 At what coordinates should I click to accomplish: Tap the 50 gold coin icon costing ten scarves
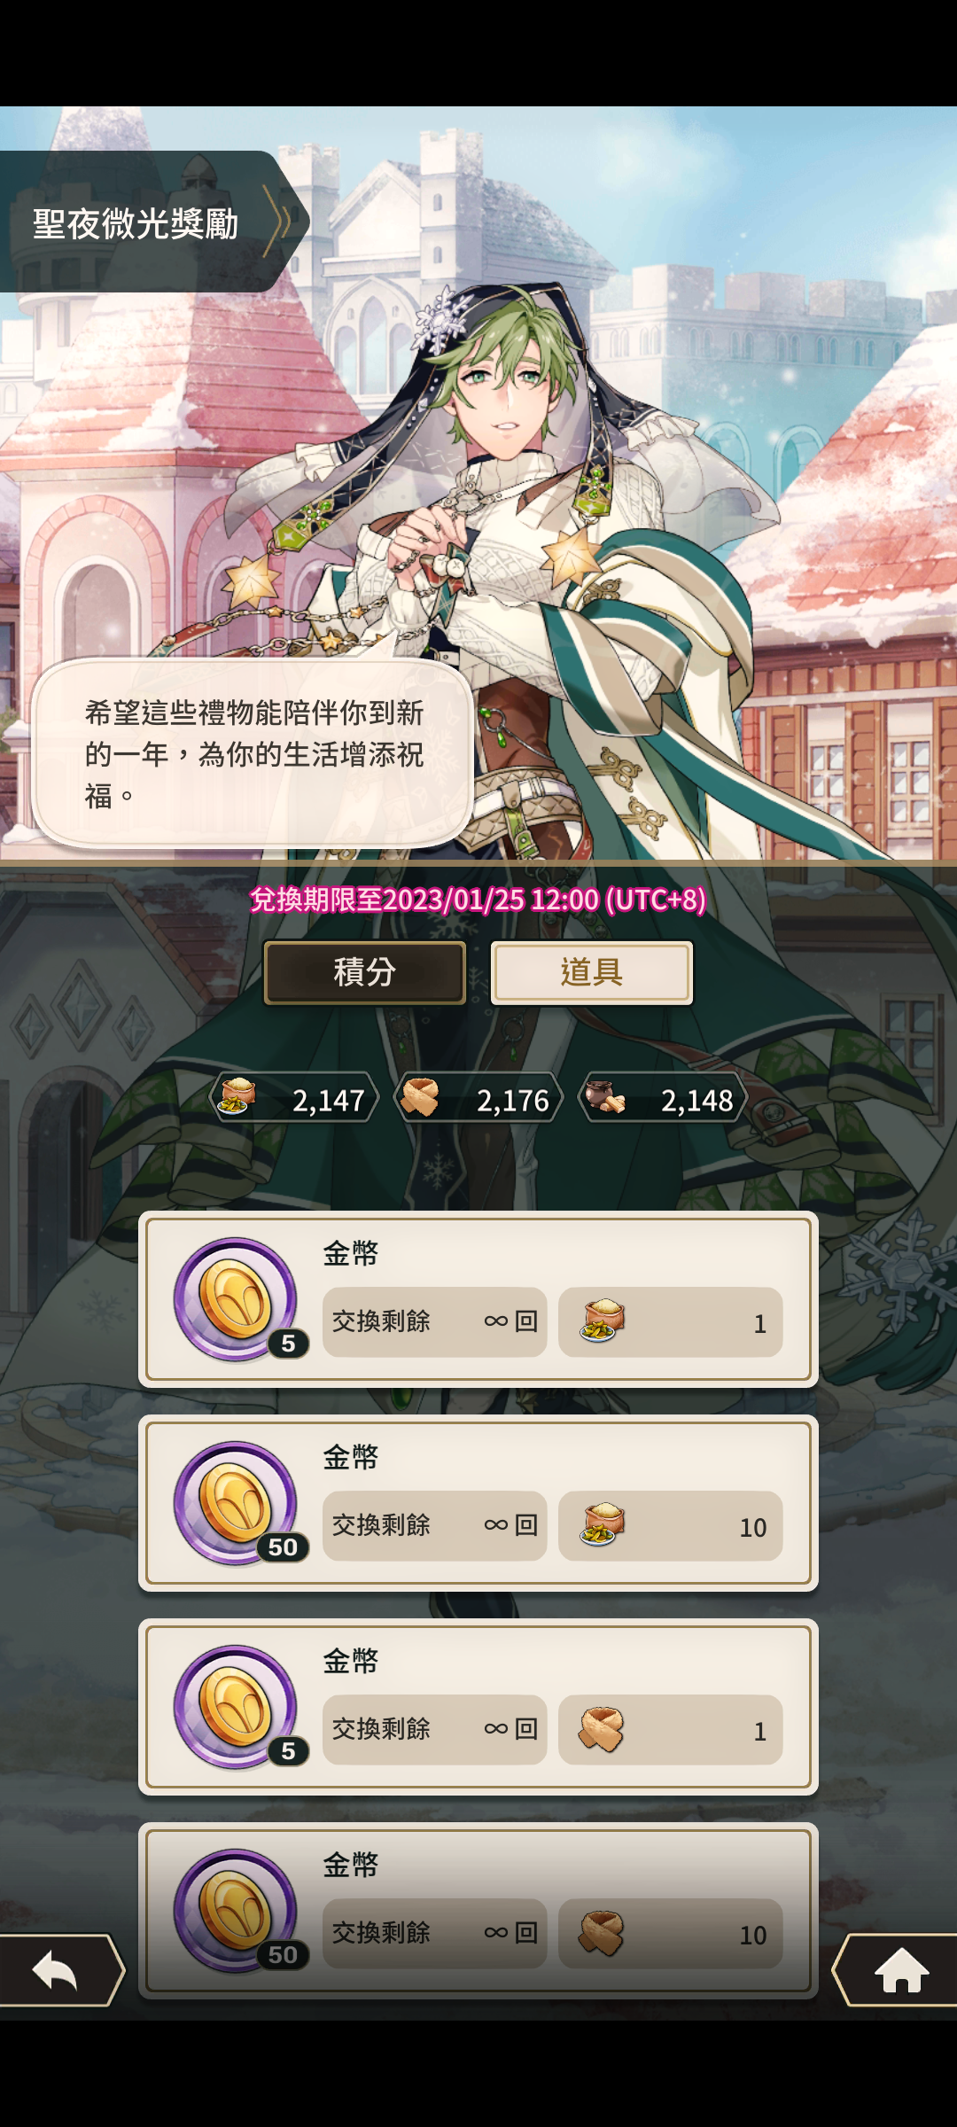coord(237,1911)
